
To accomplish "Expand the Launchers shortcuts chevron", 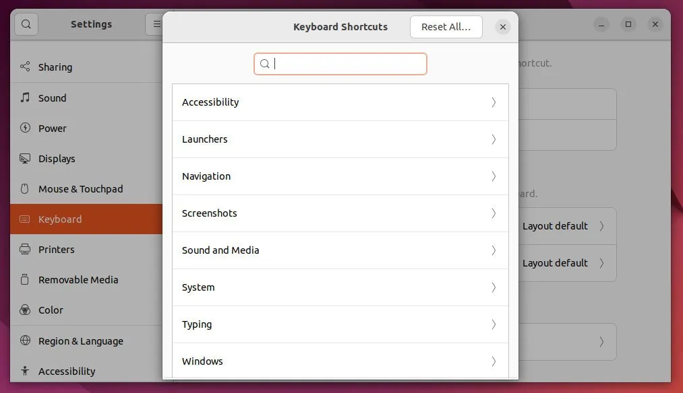I will pos(493,139).
